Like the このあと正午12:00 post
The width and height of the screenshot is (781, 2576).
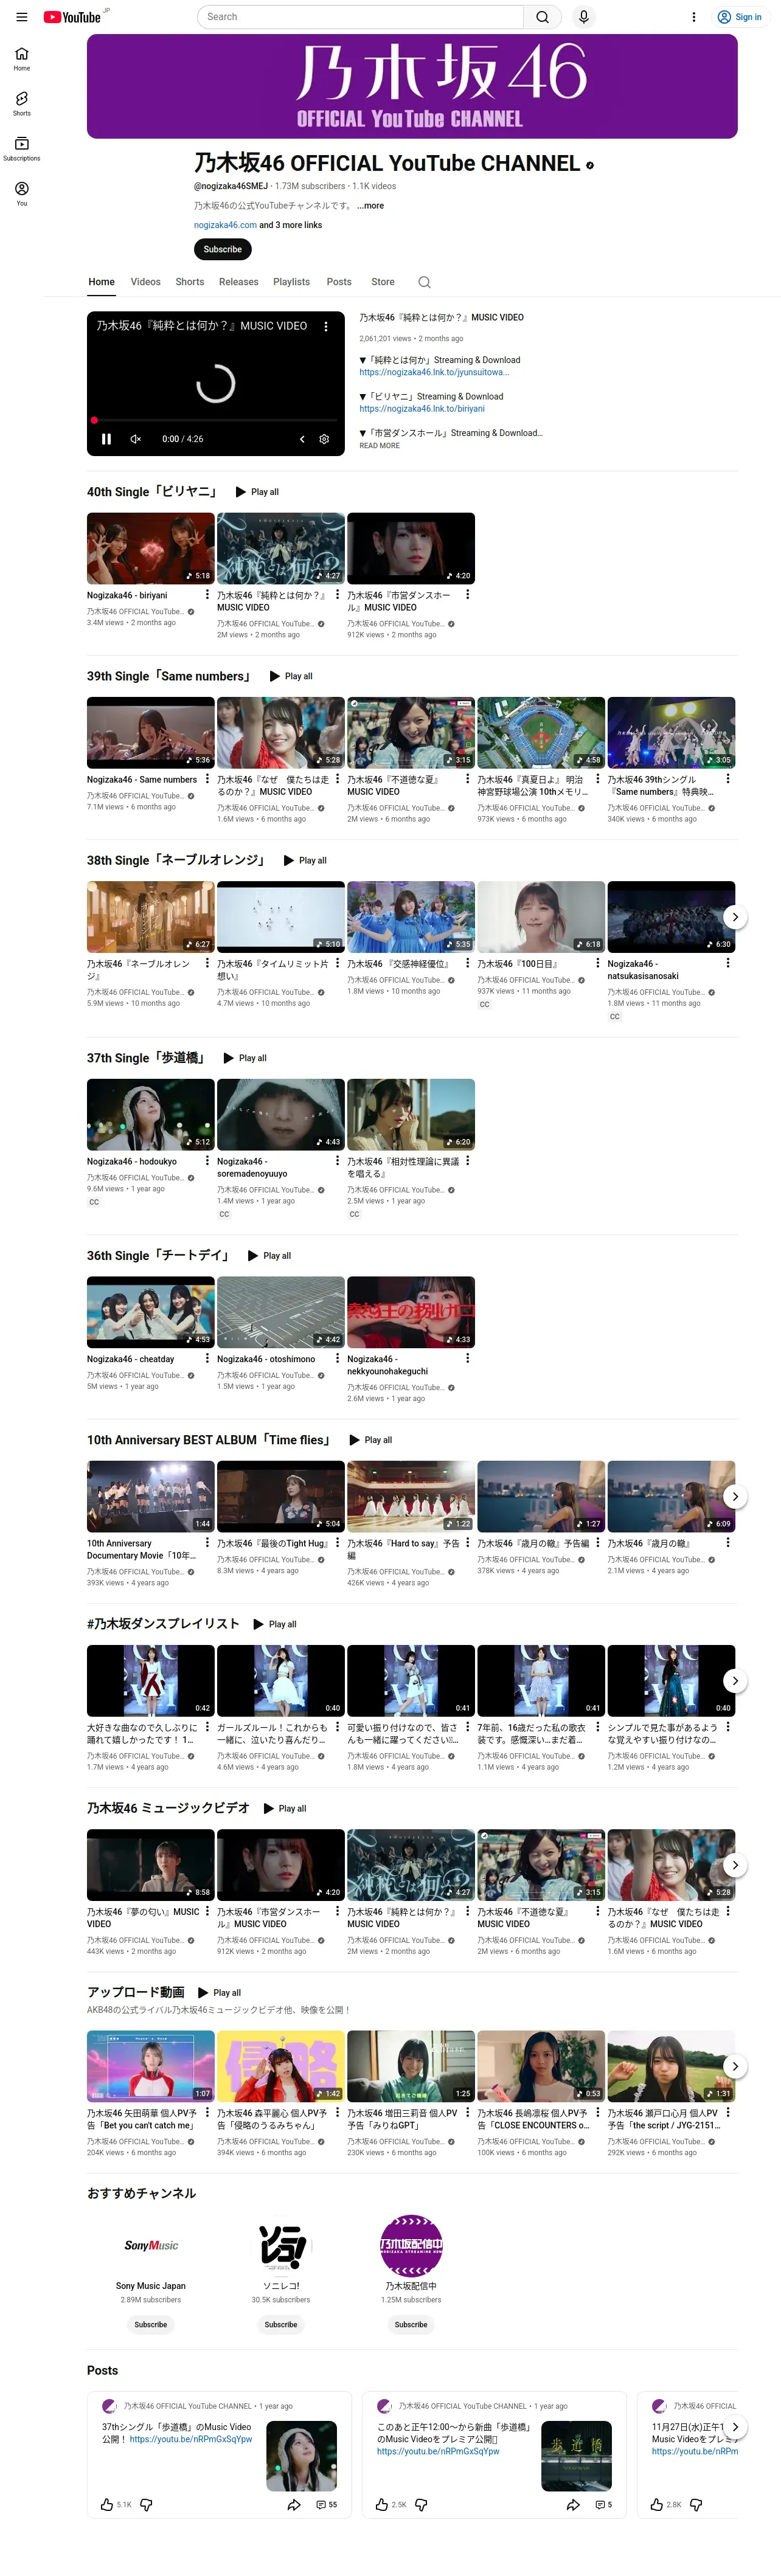(x=382, y=2504)
